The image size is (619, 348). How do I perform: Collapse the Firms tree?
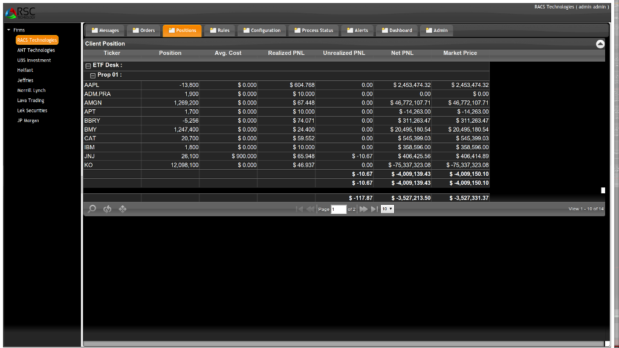(x=8, y=30)
